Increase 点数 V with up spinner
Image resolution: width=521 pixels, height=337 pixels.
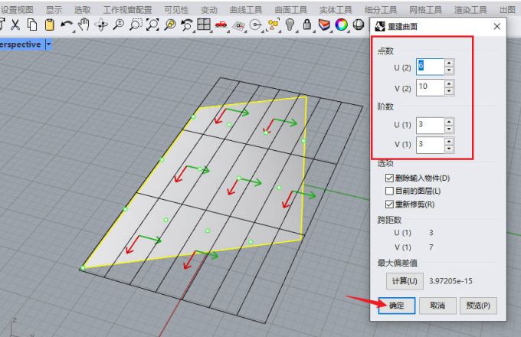tap(449, 84)
